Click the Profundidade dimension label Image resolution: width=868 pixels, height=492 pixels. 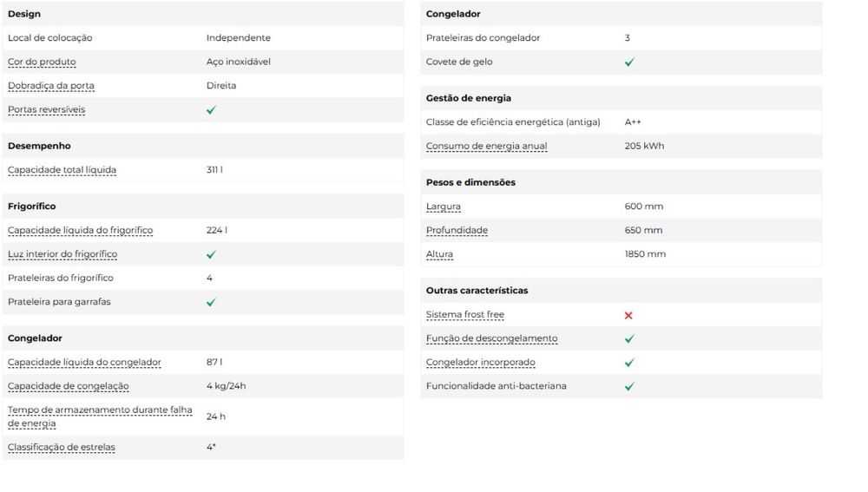click(x=457, y=231)
